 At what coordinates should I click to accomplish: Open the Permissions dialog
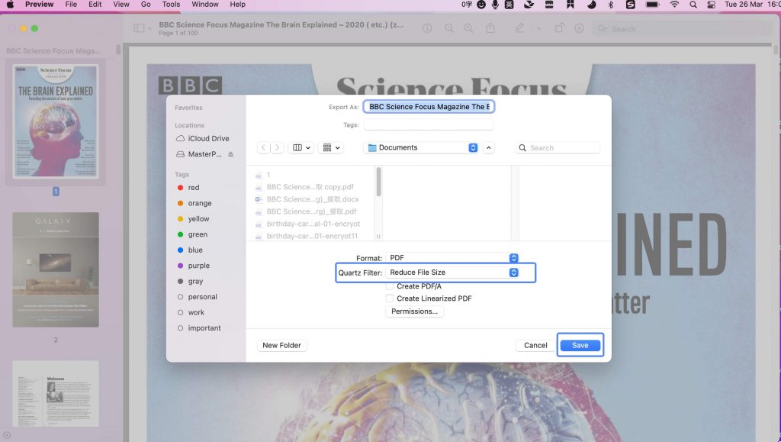[x=414, y=311]
